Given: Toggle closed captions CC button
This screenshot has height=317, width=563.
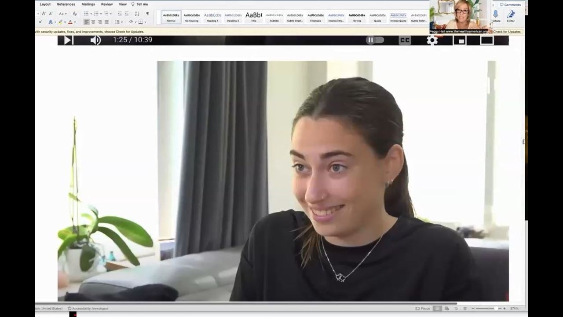Looking at the screenshot, I should pyautogui.click(x=405, y=40).
